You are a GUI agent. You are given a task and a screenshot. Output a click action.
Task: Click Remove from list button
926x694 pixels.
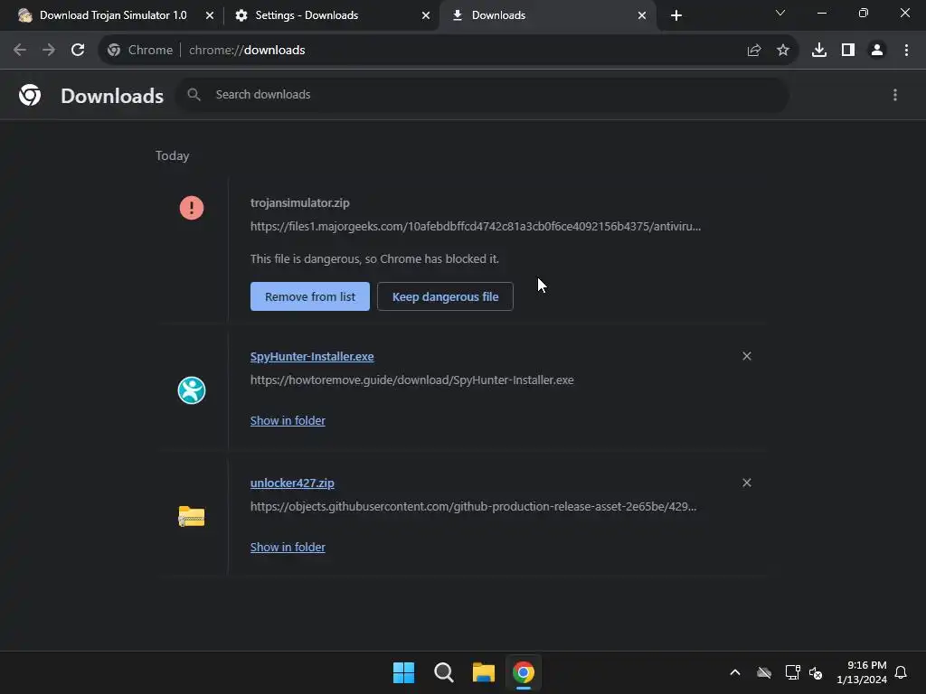[x=310, y=296]
